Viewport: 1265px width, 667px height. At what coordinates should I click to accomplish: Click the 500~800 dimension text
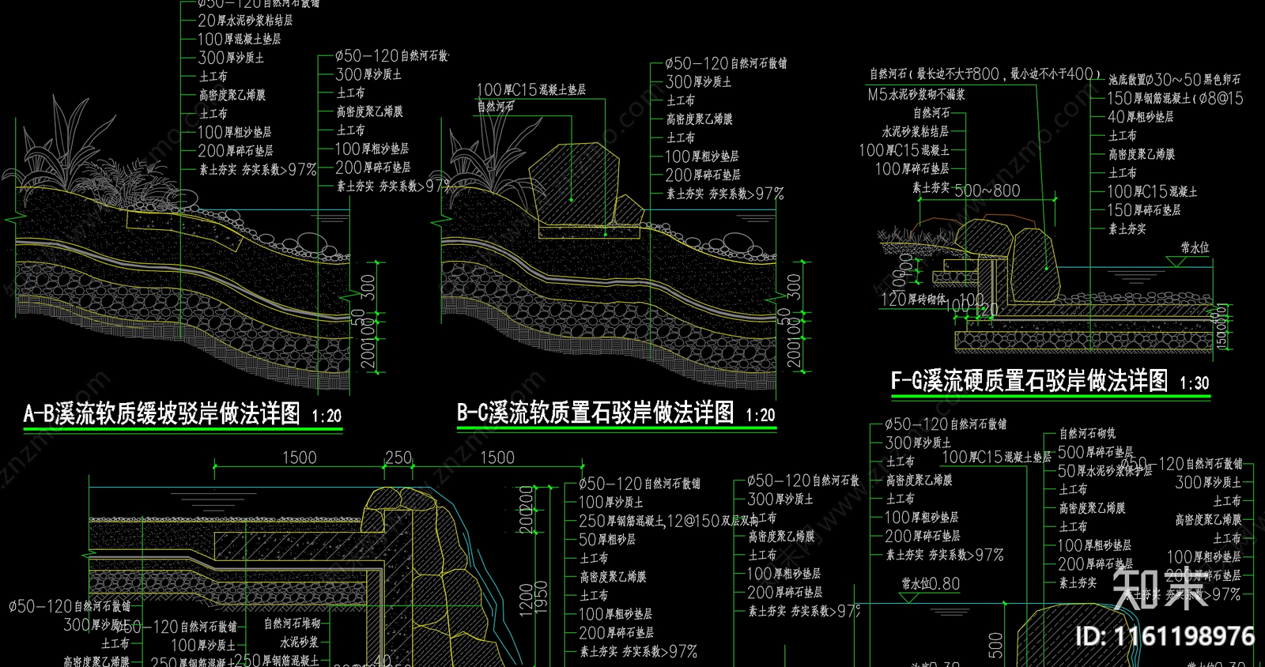987,190
